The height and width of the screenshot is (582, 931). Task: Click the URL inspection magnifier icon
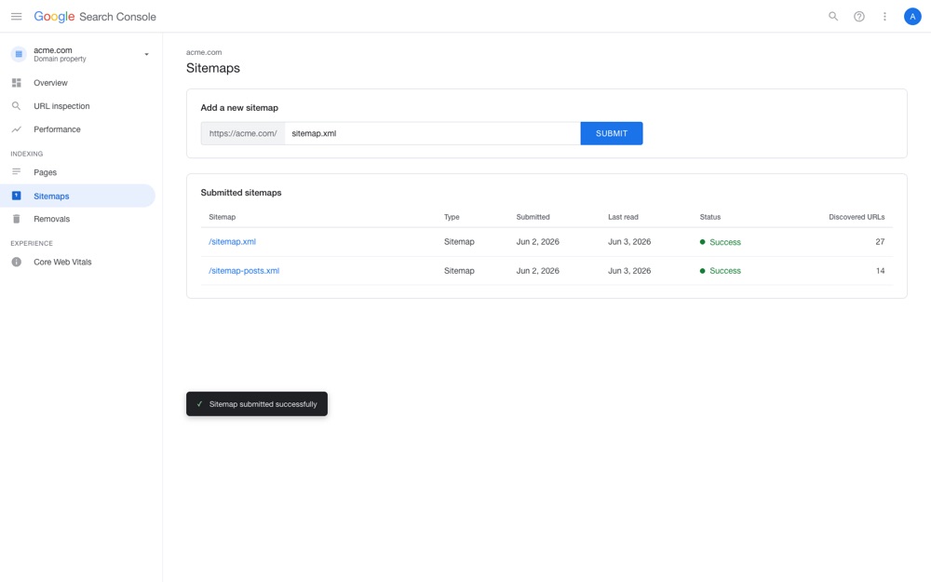click(16, 106)
